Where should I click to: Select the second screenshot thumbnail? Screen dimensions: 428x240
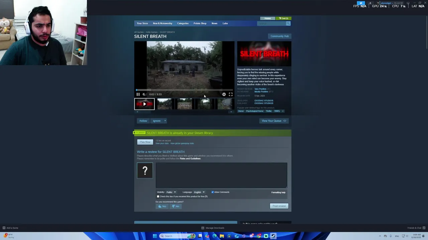click(164, 104)
